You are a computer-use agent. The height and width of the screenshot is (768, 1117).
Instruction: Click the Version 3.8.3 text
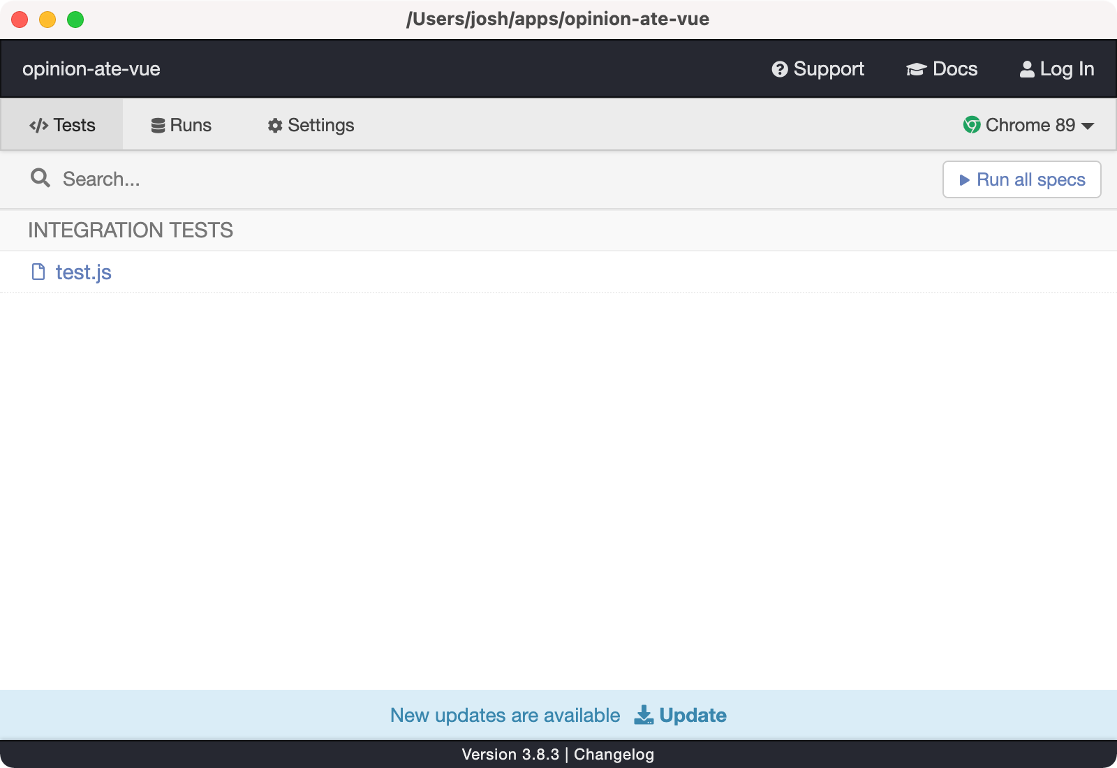click(510, 754)
